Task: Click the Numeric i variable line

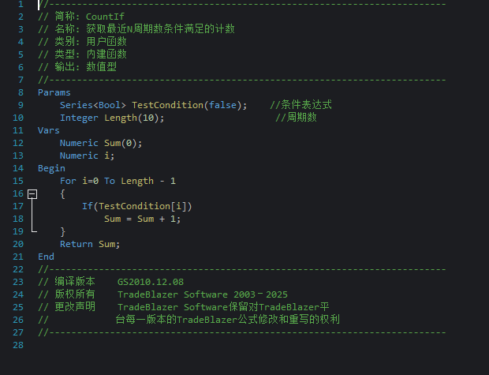Action: click(x=87, y=156)
